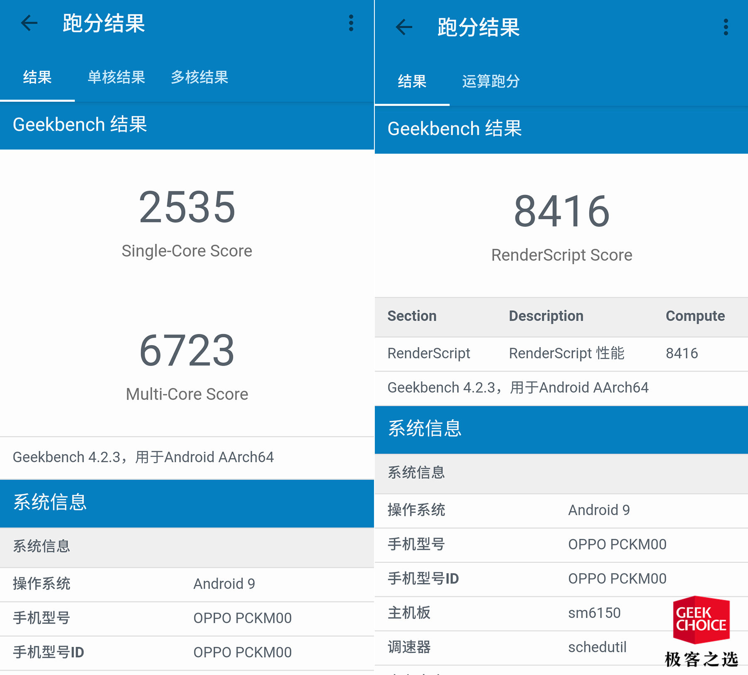Viewport: 748px width, 675px height.
Task: Tap the back arrow in right screen
Action: [x=404, y=27]
